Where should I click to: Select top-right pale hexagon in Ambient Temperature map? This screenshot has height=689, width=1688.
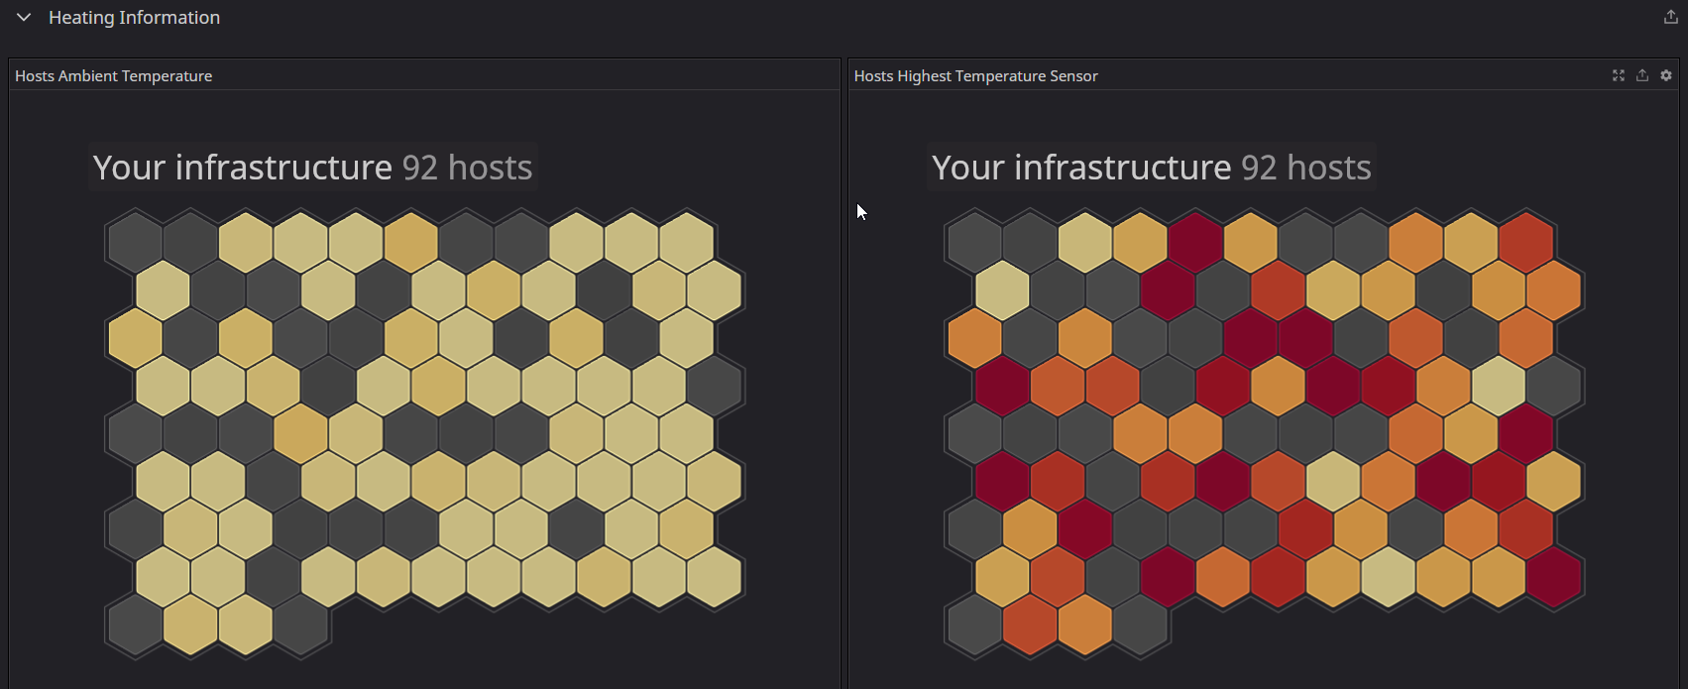(x=686, y=243)
